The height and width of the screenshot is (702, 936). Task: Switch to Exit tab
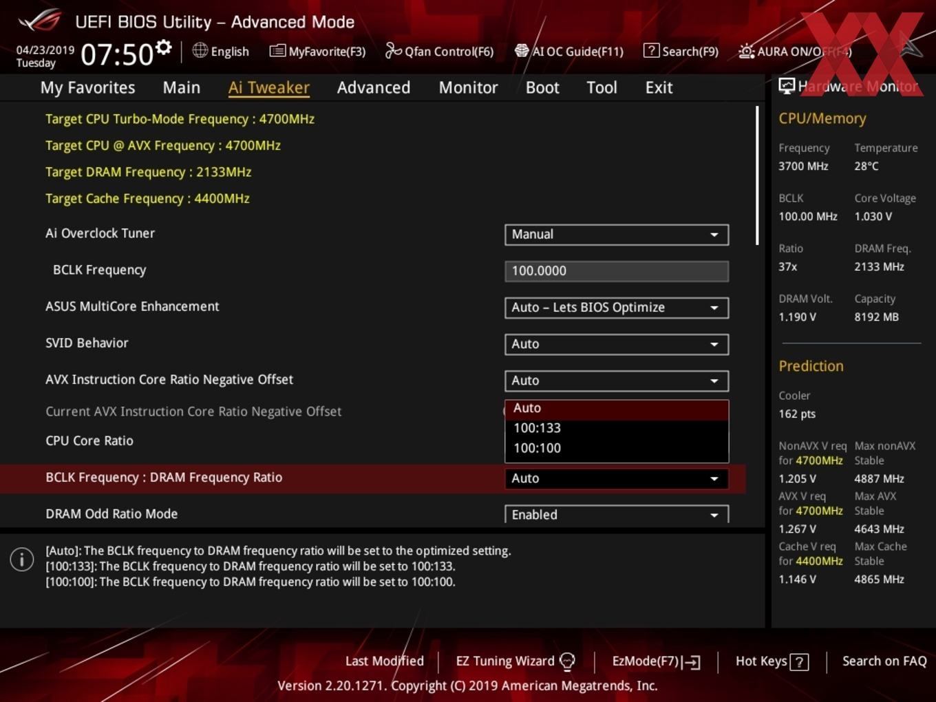tap(659, 87)
